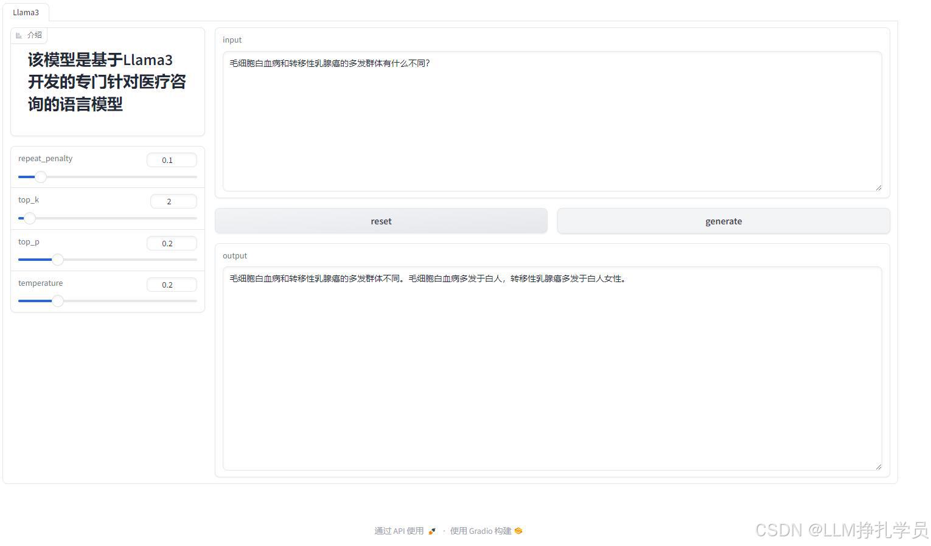
Task: Focus the top_k number box
Action: click(173, 201)
